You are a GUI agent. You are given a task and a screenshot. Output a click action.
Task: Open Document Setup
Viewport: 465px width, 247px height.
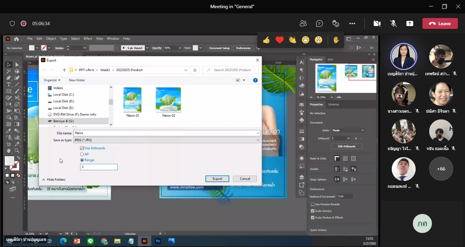pyautogui.click(x=219, y=48)
